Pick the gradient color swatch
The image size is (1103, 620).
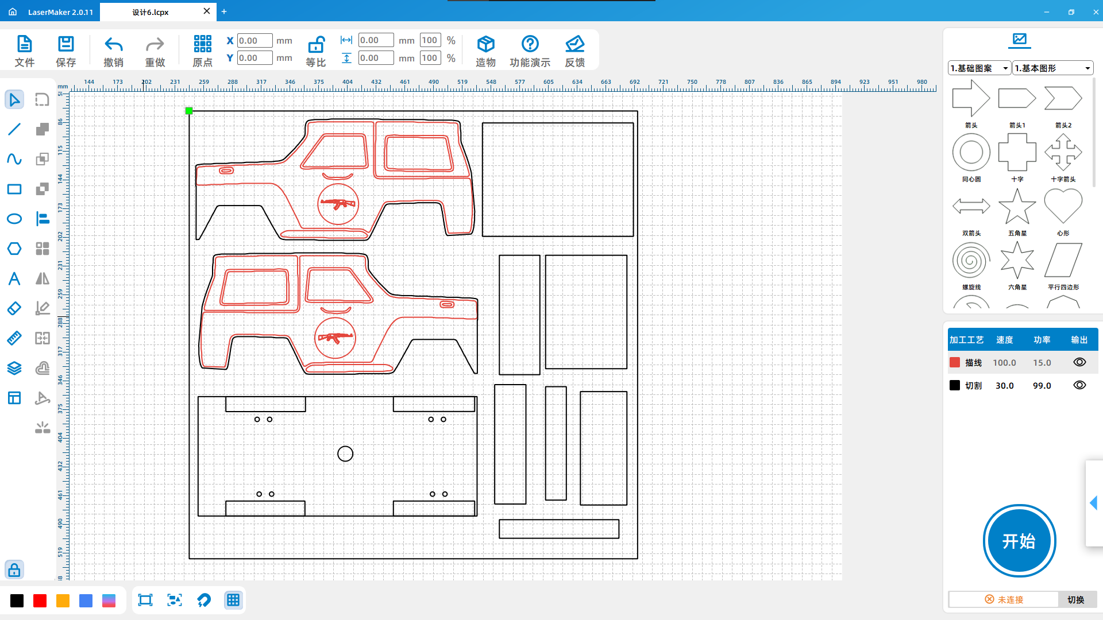(x=109, y=600)
